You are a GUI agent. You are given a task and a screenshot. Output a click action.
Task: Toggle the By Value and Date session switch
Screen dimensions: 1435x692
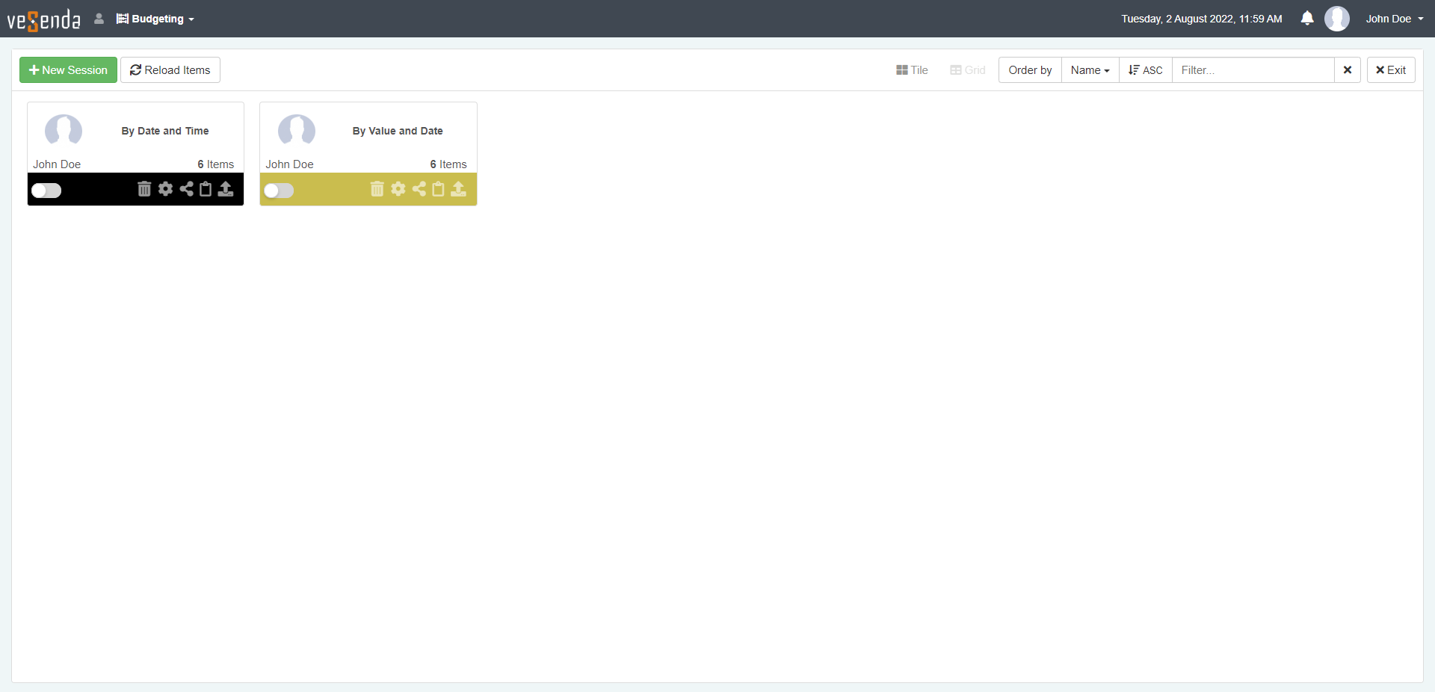279,191
